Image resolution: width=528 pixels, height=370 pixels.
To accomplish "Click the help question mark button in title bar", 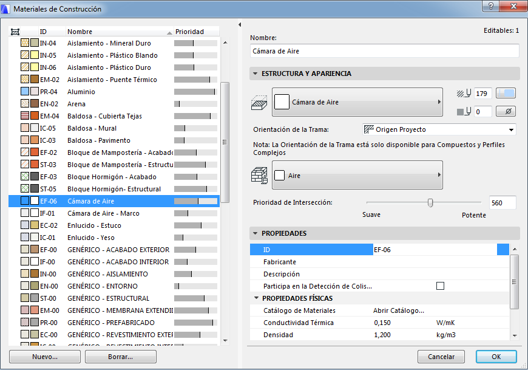I will coord(490,6).
